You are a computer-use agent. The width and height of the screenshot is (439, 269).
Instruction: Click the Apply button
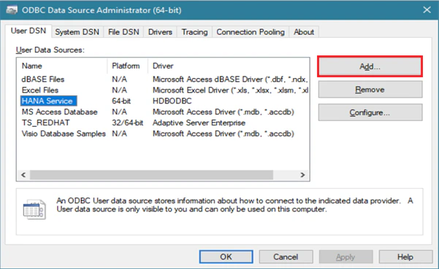pos(346,257)
